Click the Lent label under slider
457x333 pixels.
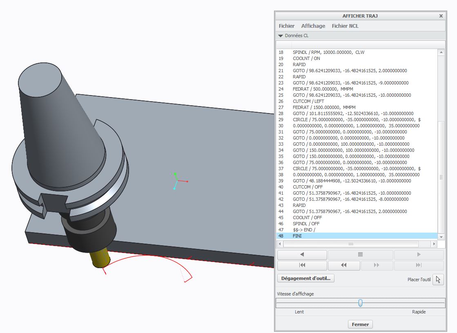tap(299, 312)
